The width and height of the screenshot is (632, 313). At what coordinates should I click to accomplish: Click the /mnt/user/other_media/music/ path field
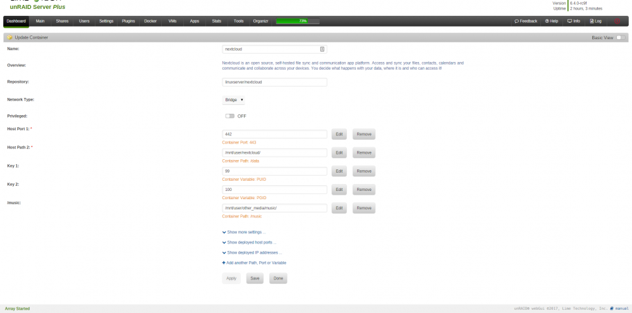tap(274, 208)
